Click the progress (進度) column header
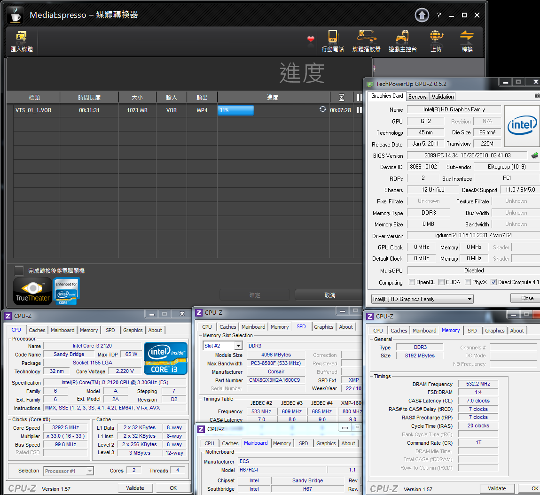 (x=273, y=97)
